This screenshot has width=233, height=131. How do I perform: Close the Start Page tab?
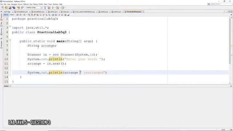[x=12, y=12]
